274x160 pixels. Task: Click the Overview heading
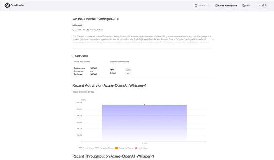[x=80, y=56]
